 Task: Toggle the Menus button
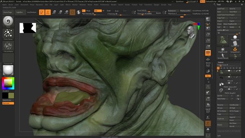203,2
